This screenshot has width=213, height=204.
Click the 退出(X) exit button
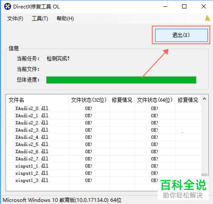(x=181, y=35)
